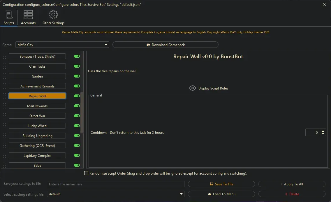Viewport: 331px width, 202px height.
Task: Increase the cooldown hours spinner value
Action: pos(323,131)
